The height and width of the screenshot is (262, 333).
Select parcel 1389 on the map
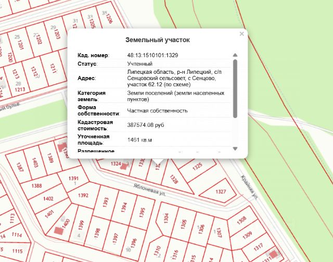click(x=50, y=158)
